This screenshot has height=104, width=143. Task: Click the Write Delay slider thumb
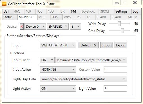119,24
